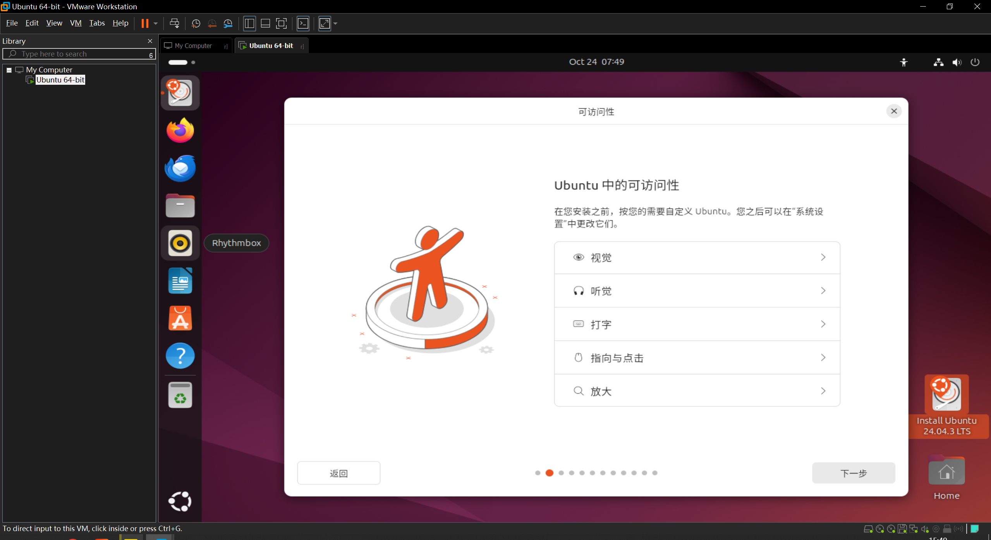This screenshot has width=991, height=540.
Task: Open the volume indicator in the Ubuntu panel
Action: click(x=957, y=62)
